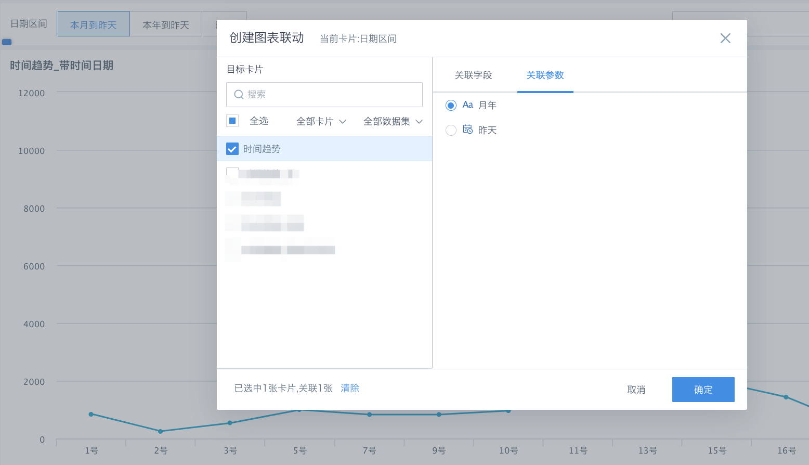
Task: Switch to the 关联参数 tab
Action: (545, 75)
